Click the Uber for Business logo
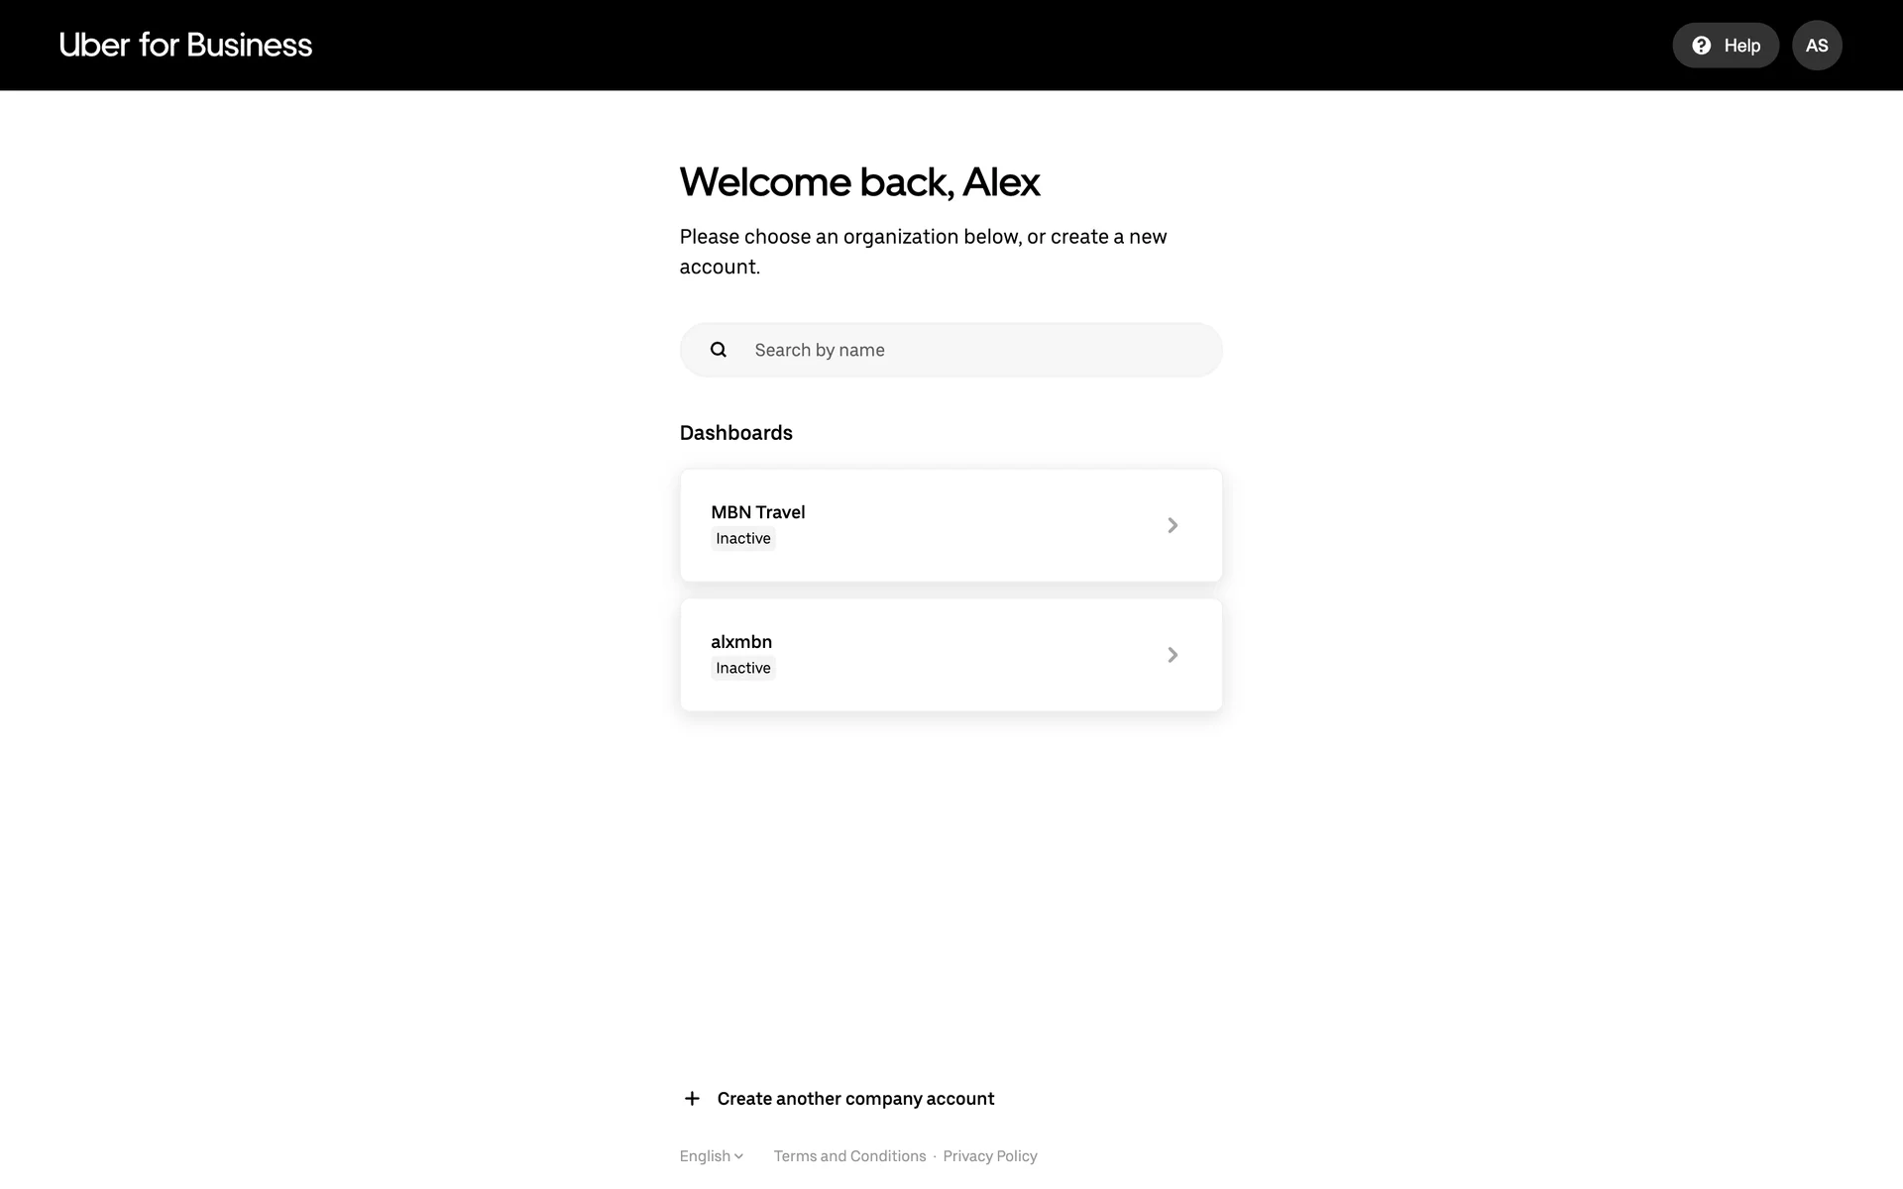The image size is (1903, 1189). (185, 45)
